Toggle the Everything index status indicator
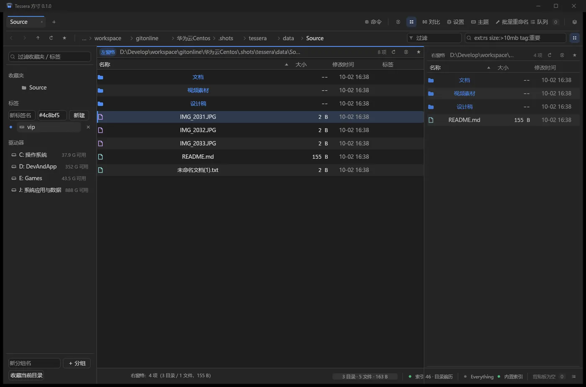 click(x=479, y=377)
